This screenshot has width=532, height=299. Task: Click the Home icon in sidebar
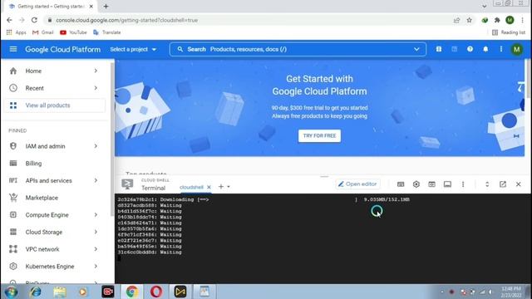[x=13, y=71]
